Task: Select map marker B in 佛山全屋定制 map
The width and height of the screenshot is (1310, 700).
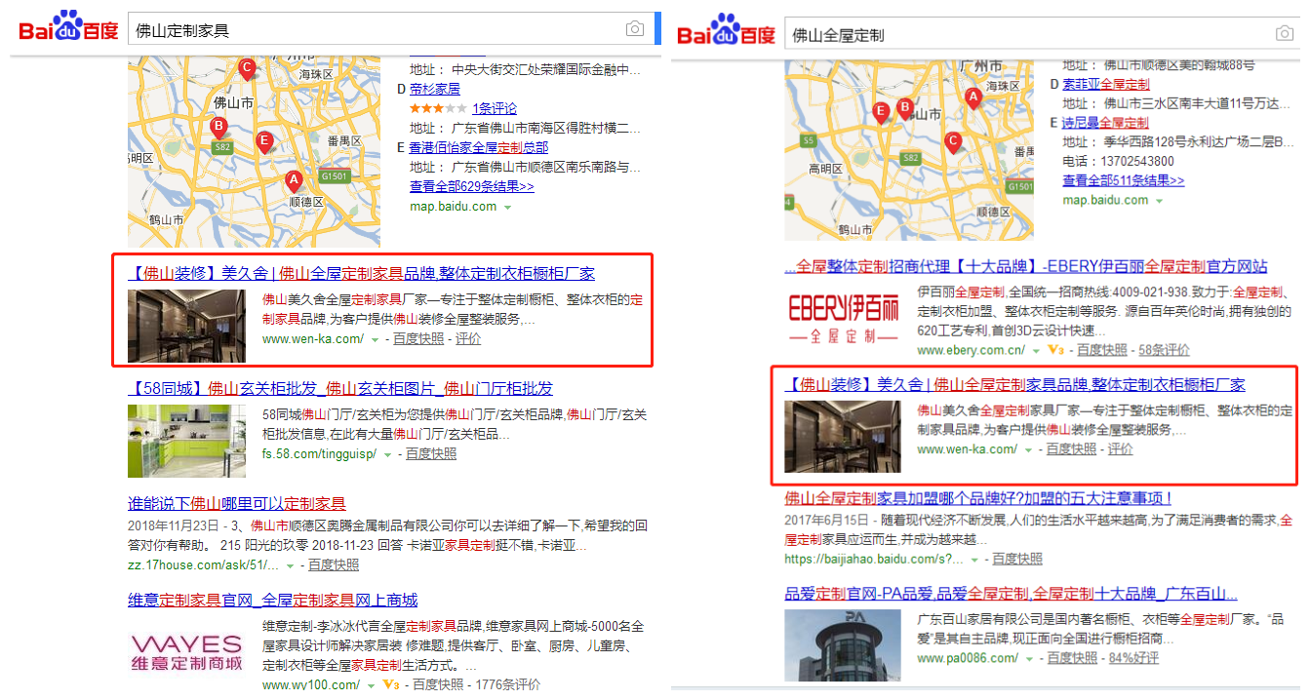Action: pos(904,108)
